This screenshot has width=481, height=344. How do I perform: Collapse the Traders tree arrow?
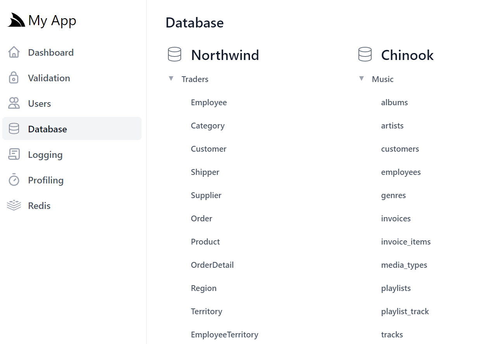coord(171,79)
